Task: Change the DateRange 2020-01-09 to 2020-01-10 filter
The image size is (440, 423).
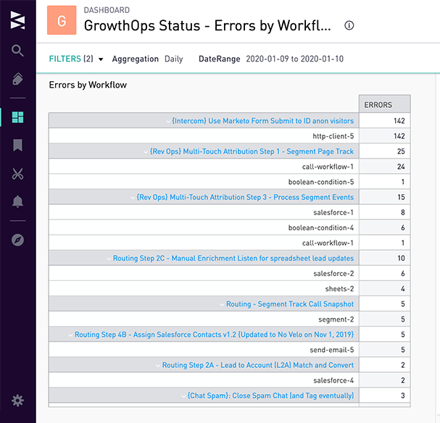Action: click(x=271, y=59)
